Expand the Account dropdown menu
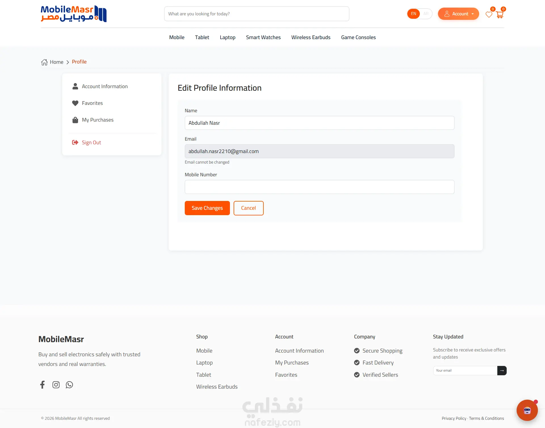 click(458, 14)
